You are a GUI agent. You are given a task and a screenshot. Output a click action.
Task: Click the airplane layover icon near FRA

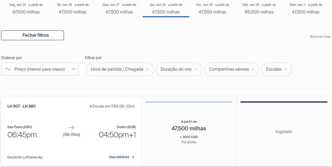click(91, 106)
